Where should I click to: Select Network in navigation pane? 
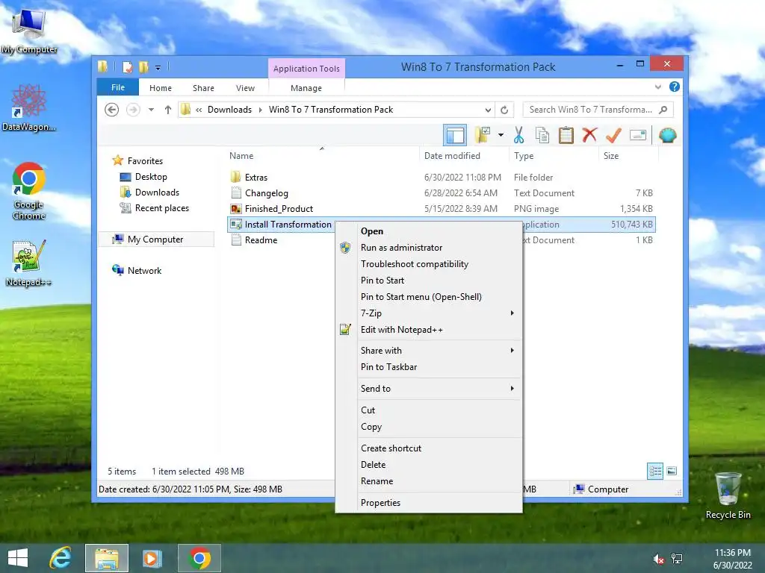point(144,270)
